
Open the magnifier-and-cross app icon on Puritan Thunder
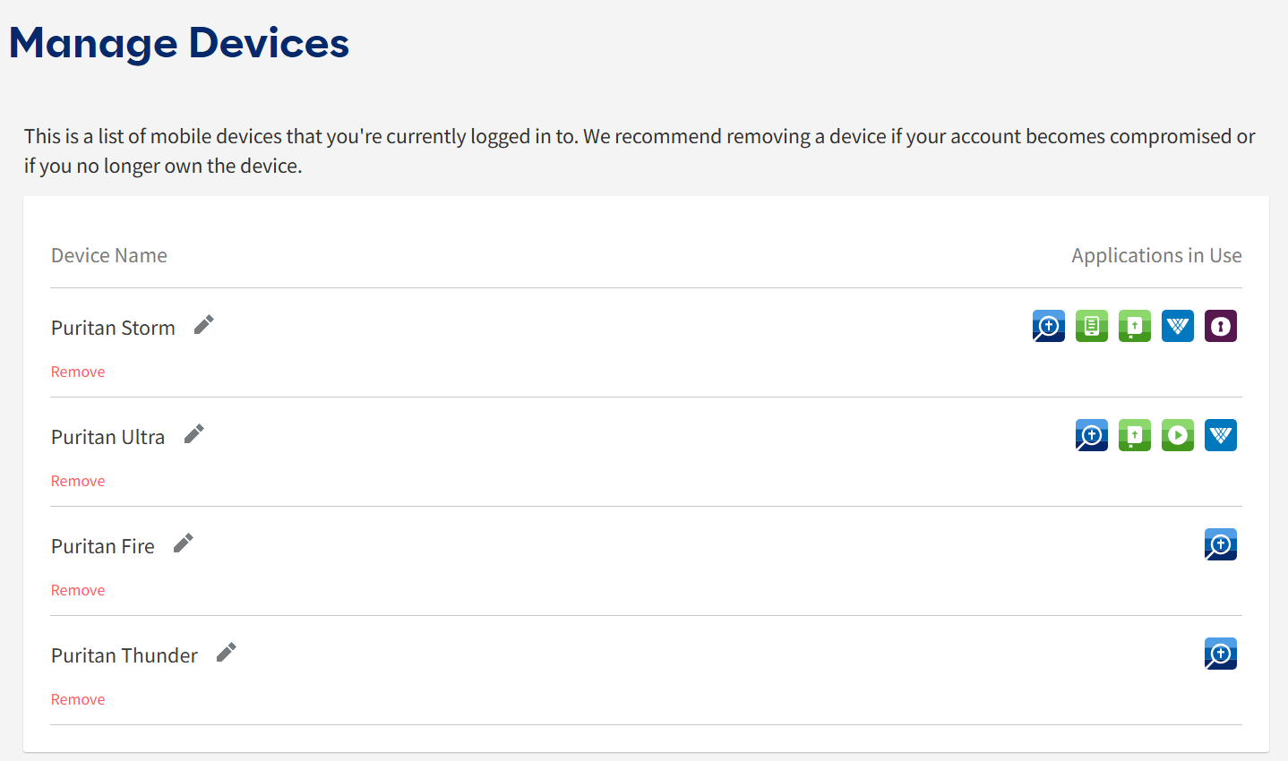pyautogui.click(x=1221, y=654)
